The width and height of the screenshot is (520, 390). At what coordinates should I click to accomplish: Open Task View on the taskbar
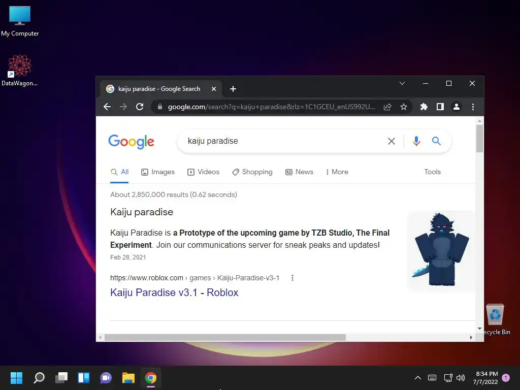[61, 378]
